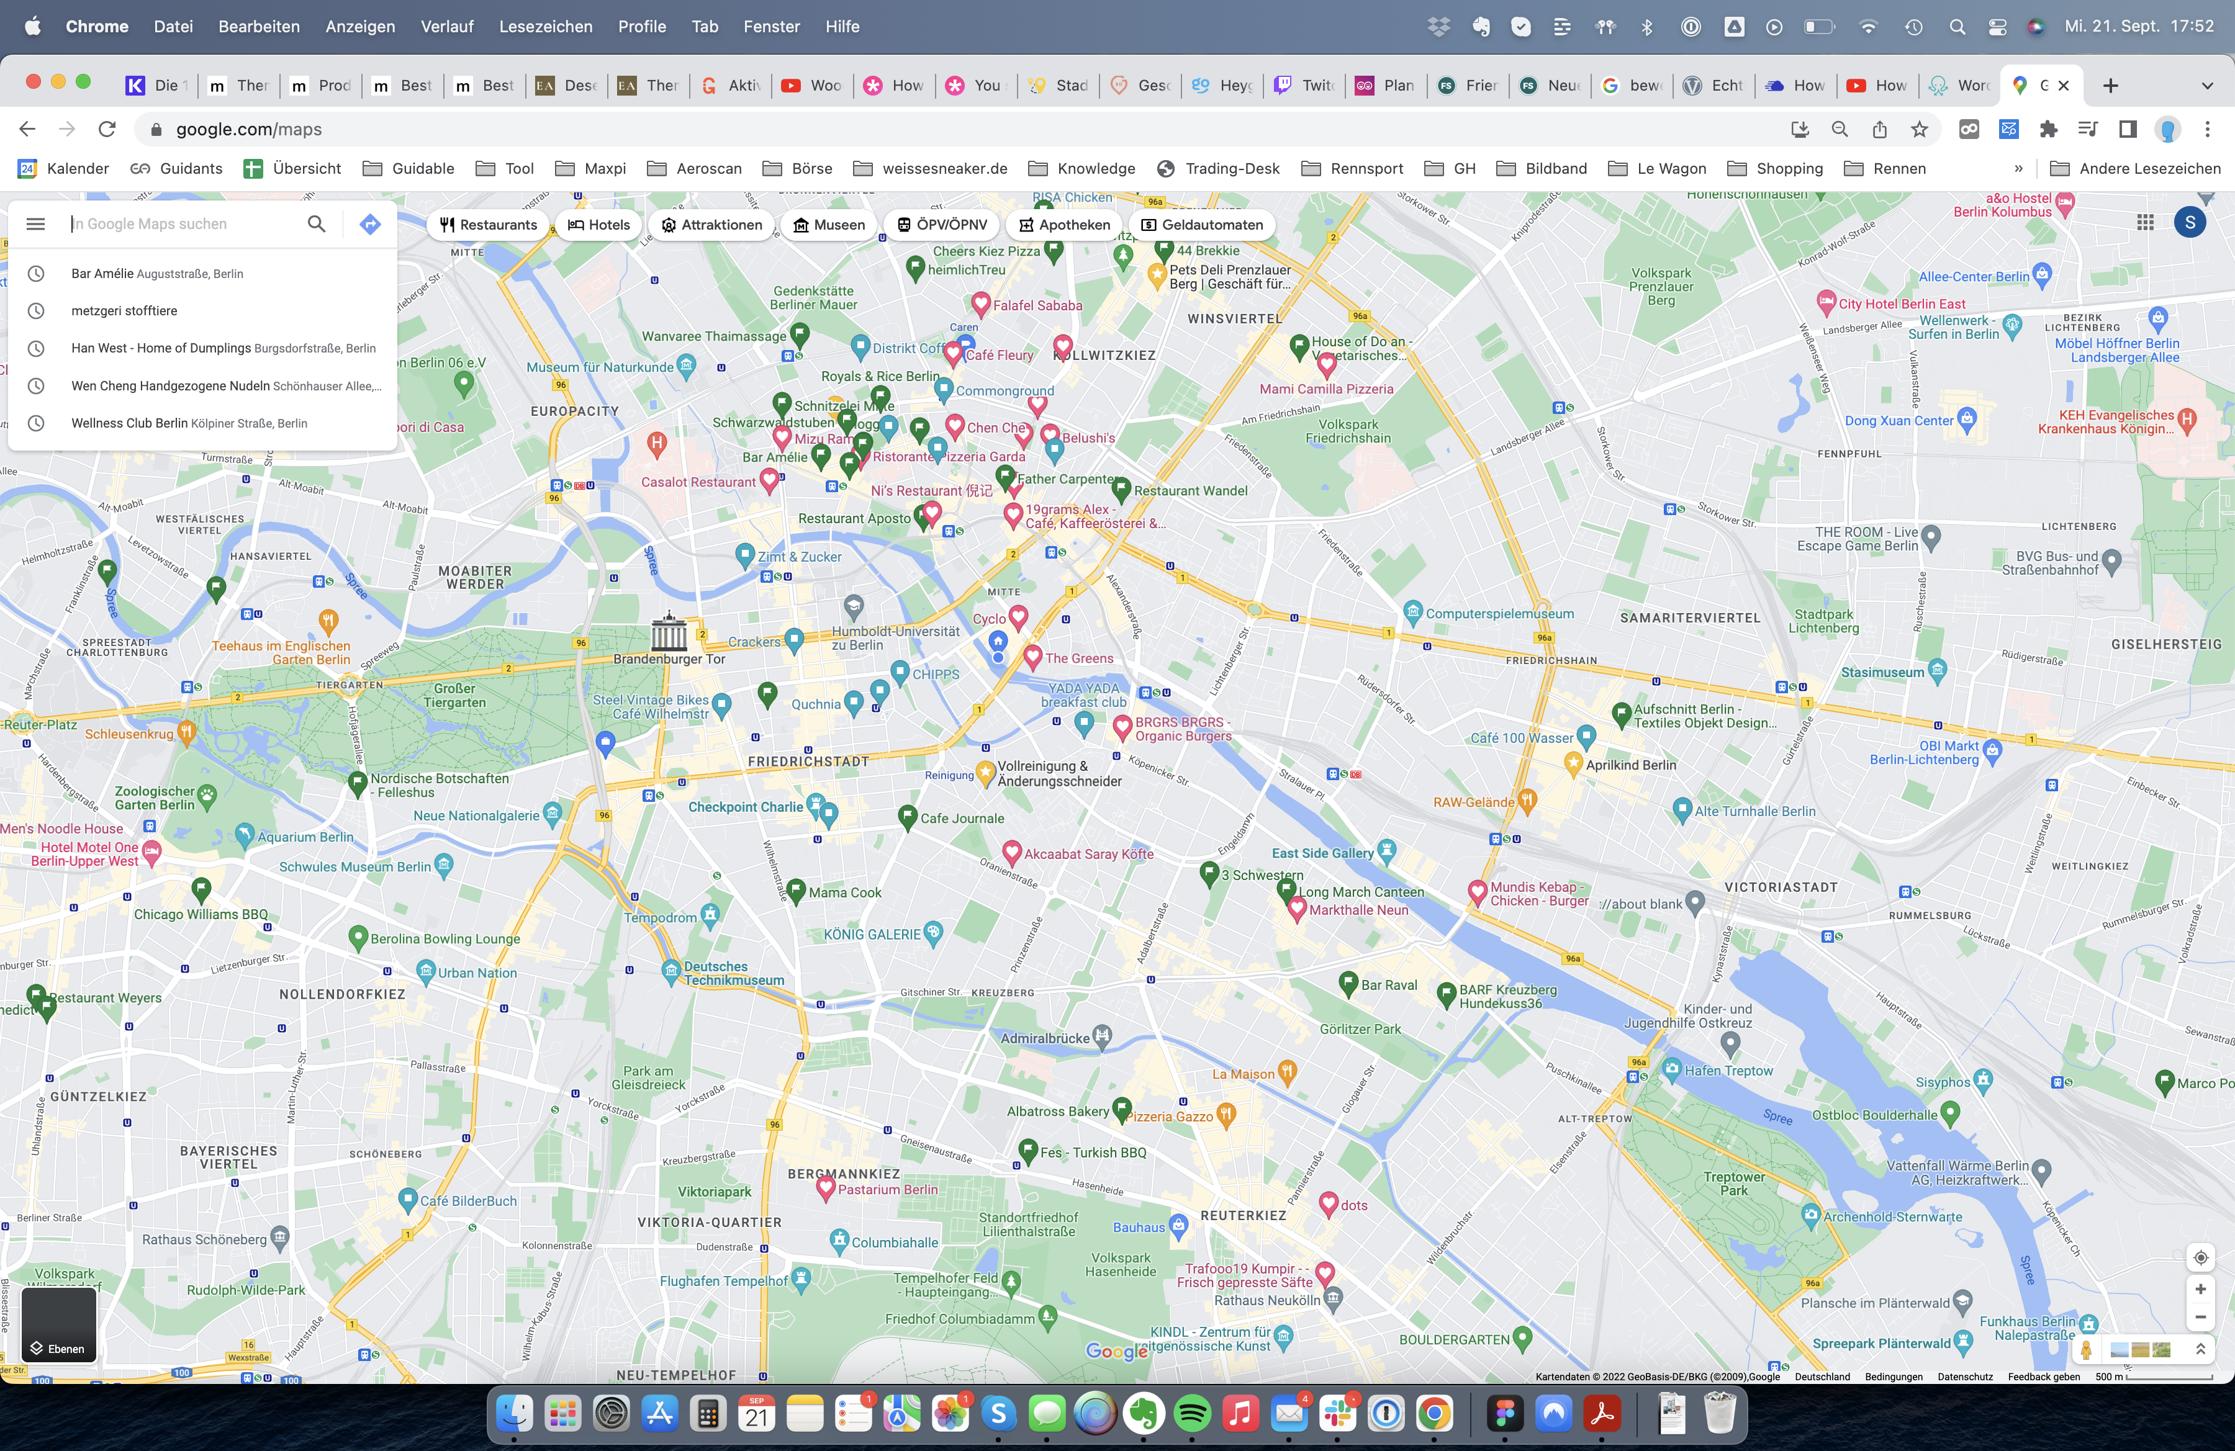Open the Google Maps hamburger menu
Image resolution: width=2235 pixels, height=1451 pixels.
(x=35, y=223)
